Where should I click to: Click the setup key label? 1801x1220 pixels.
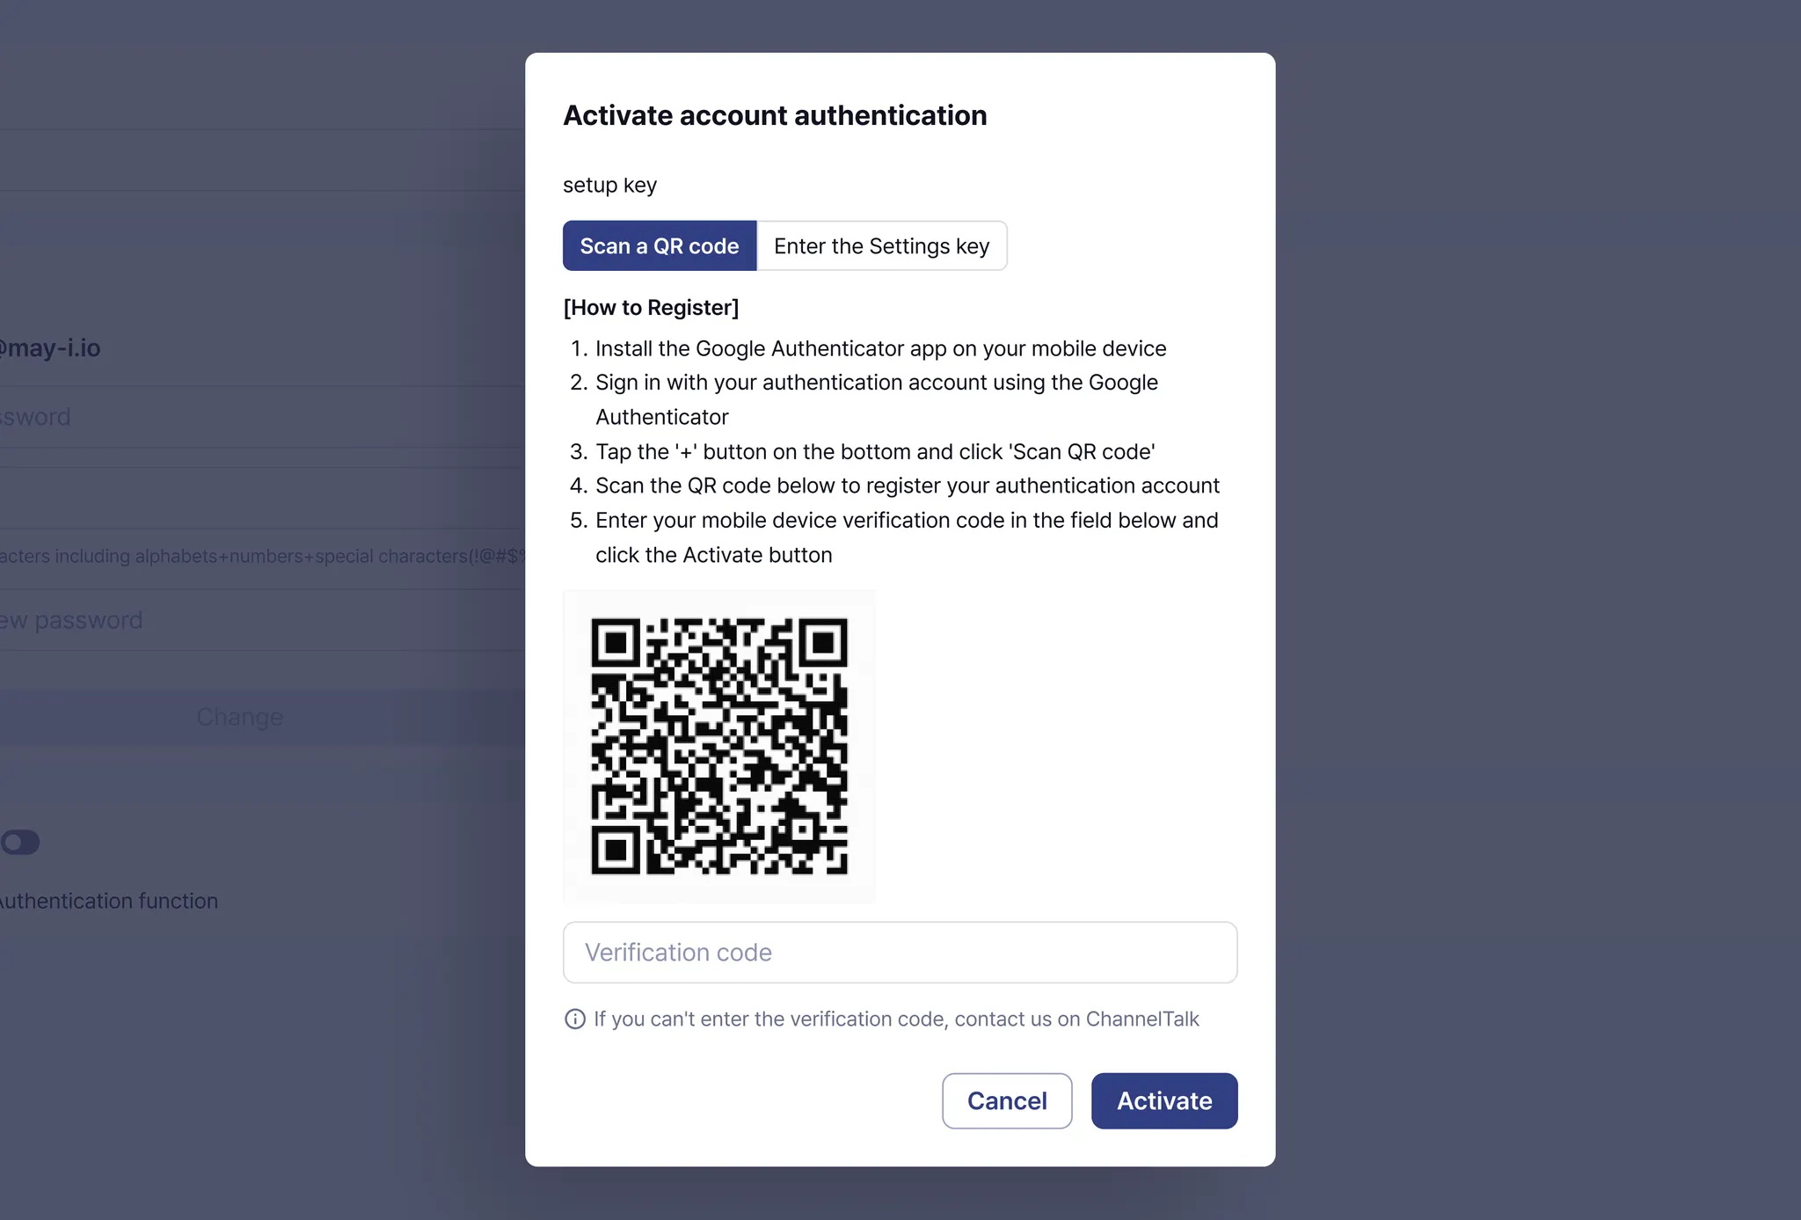pyautogui.click(x=609, y=185)
